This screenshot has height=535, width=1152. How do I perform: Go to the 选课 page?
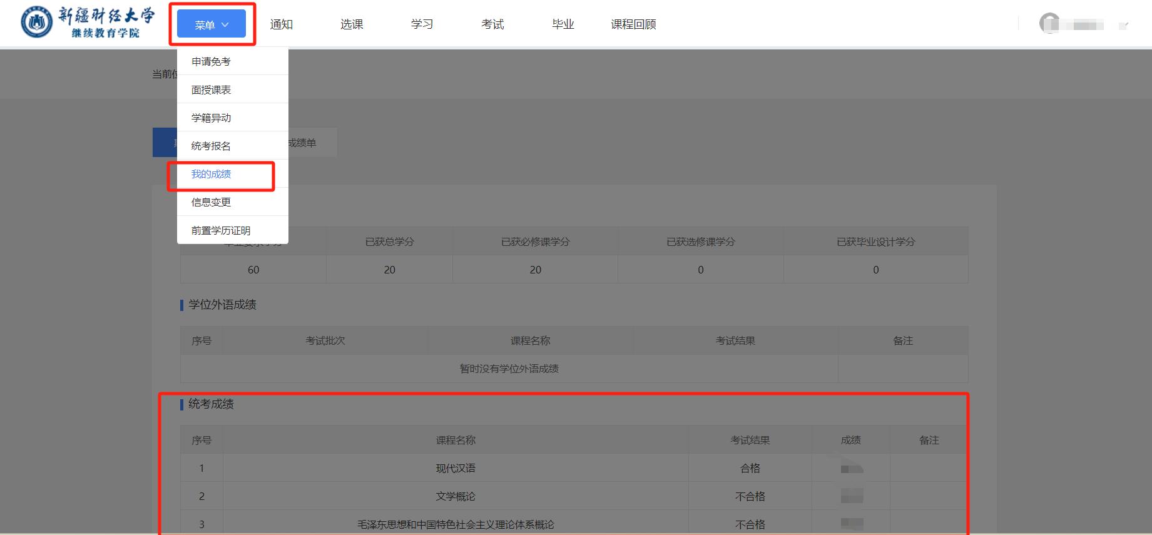[352, 24]
